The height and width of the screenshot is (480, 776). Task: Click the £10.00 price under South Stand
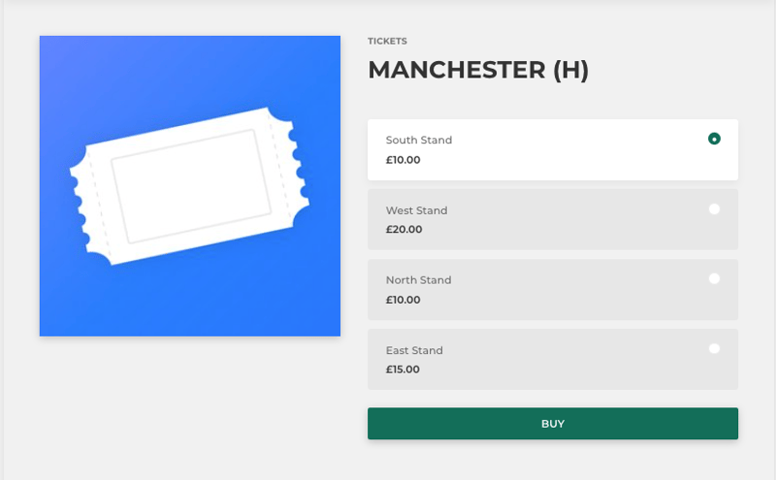403,160
